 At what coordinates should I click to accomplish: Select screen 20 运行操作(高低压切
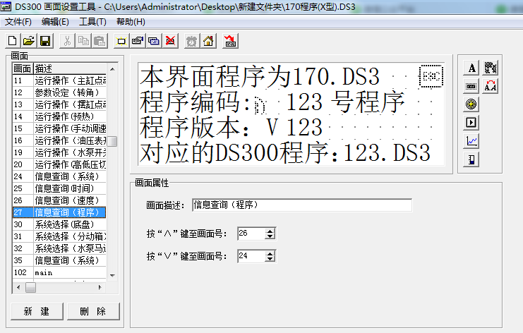(x=59, y=164)
